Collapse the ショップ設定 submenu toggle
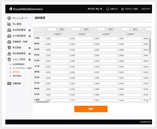 [30, 60]
